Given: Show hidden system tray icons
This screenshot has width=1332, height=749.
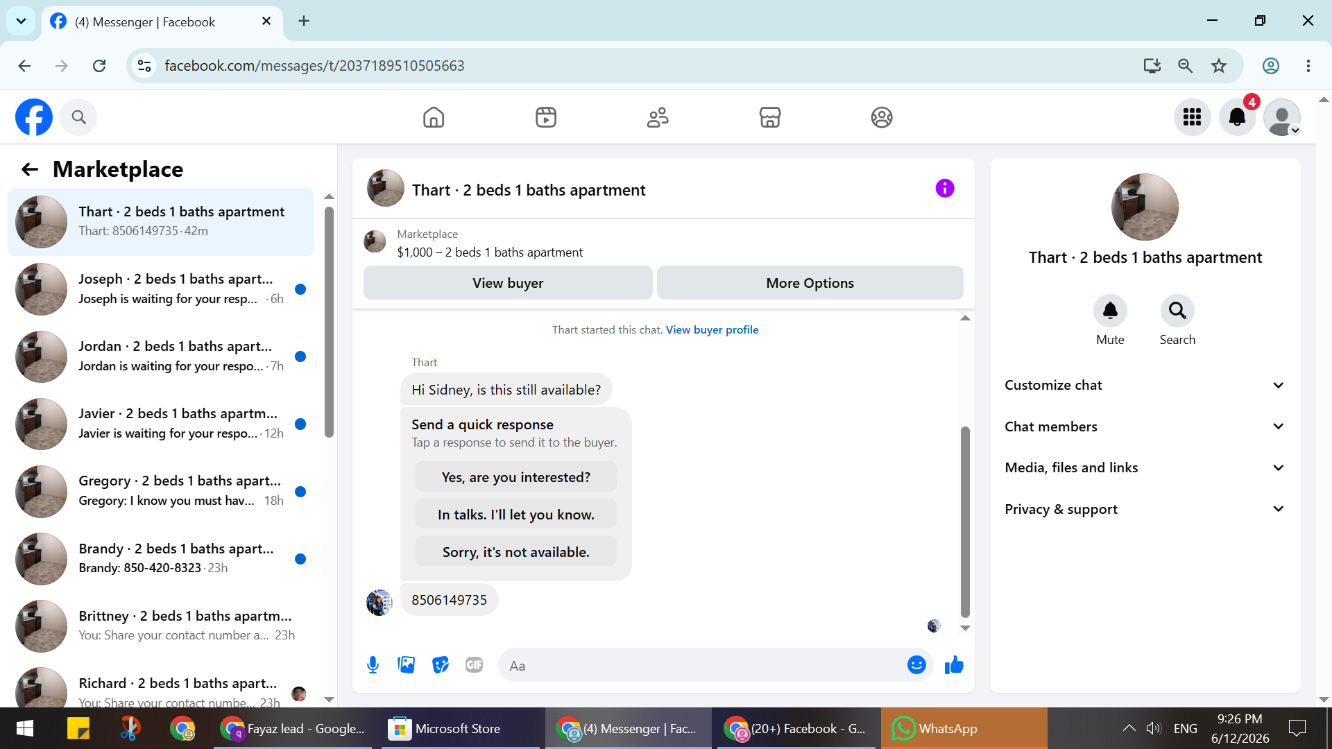Looking at the screenshot, I should (1129, 728).
